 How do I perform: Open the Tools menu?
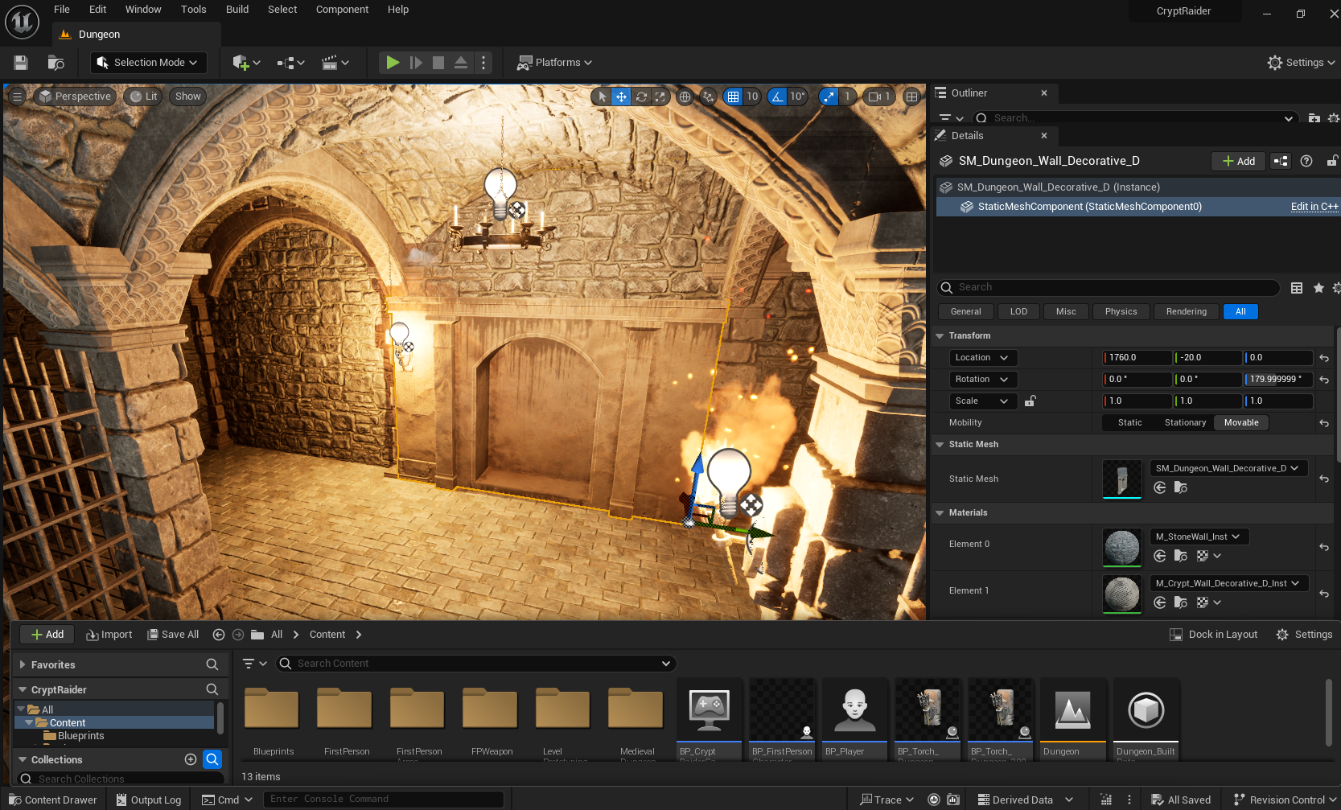point(194,10)
